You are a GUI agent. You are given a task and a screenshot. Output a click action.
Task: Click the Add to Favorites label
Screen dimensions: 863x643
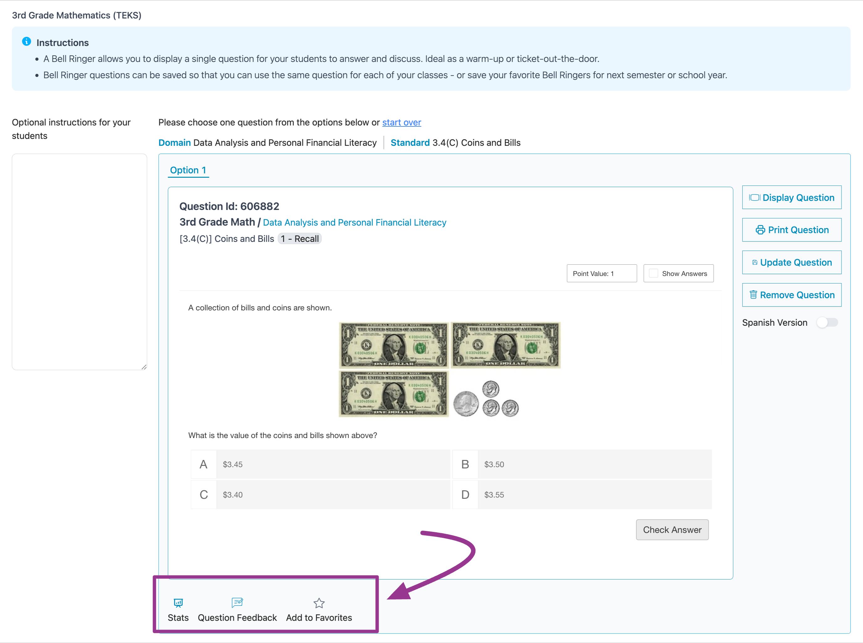point(319,618)
